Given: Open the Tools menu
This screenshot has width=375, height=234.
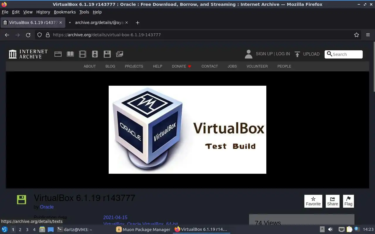Looking at the screenshot, I should pos(84,12).
